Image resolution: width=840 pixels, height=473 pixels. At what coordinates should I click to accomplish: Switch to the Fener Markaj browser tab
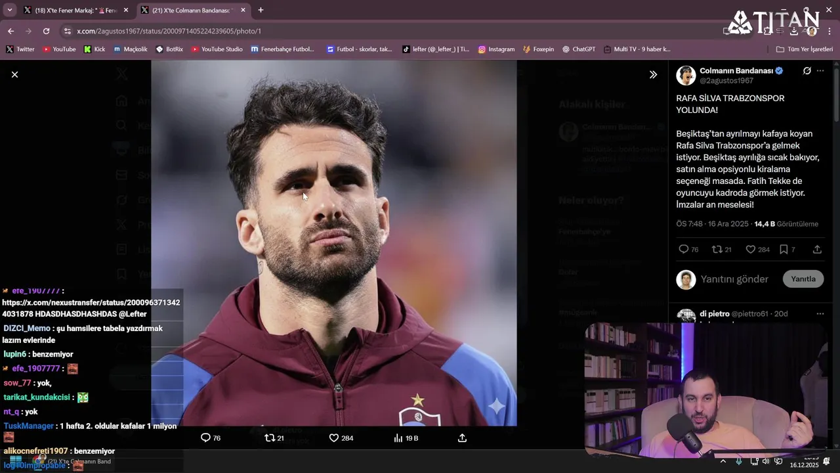coord(76,10)
